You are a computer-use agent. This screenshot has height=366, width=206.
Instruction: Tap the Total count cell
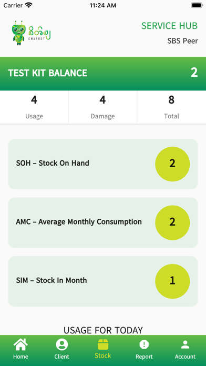click(x=171, y=107)
